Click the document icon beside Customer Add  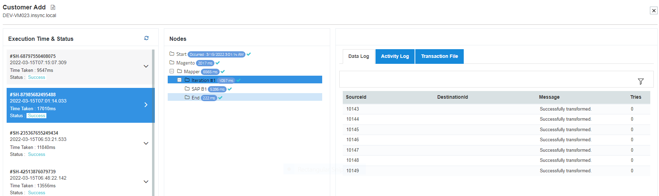53,7
